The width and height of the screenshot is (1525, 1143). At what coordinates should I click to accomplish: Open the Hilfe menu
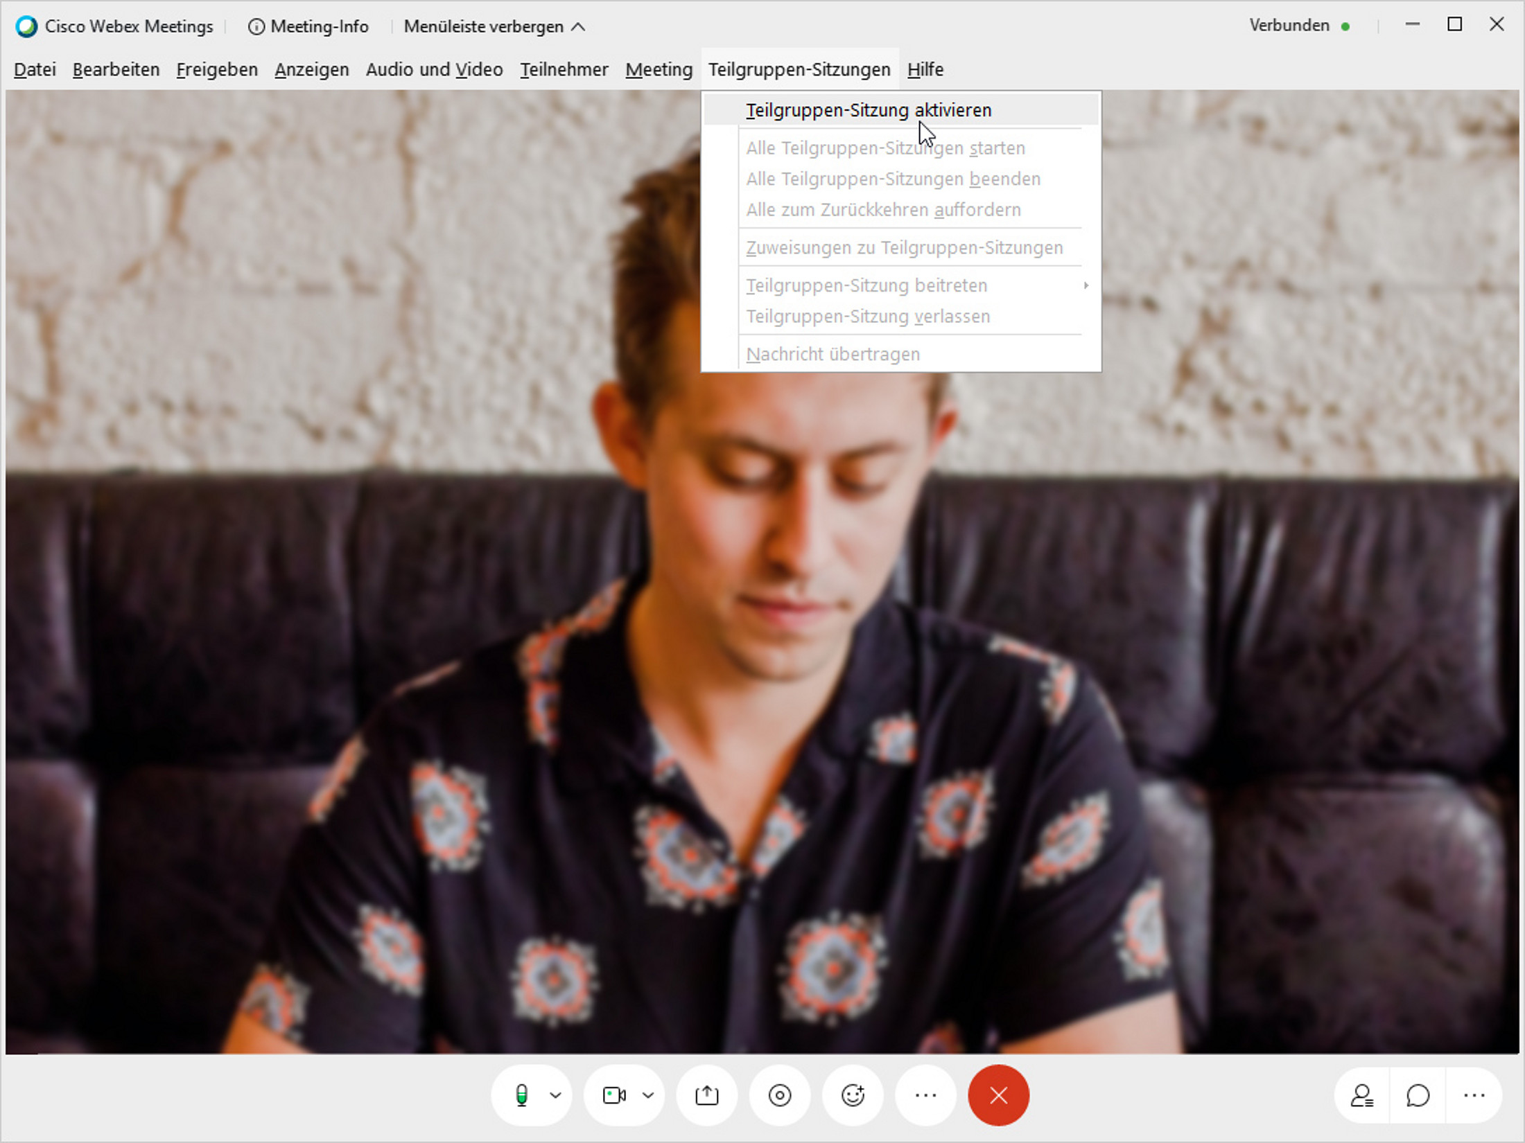(x=925, y=70)
